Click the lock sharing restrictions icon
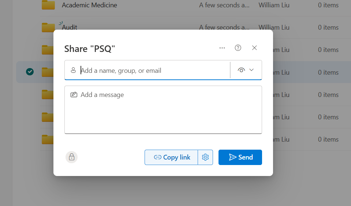The height and width of the screenshot is (206, 351). pyautogui.click(x=72, y=157)
